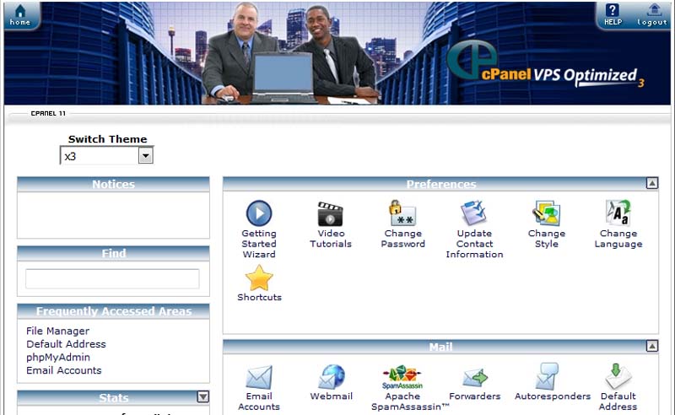Open the Email Accounts envelope icon
This screenshot has width=675, height=415.
(259, 377)
